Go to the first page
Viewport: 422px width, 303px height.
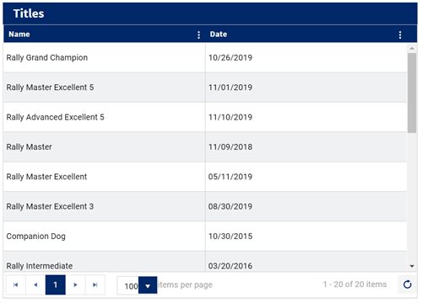pyautogui.click(x=16, y=284)
